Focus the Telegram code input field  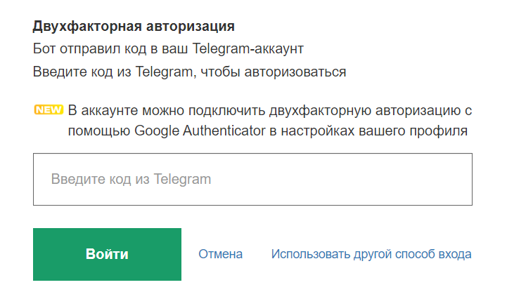252,179
